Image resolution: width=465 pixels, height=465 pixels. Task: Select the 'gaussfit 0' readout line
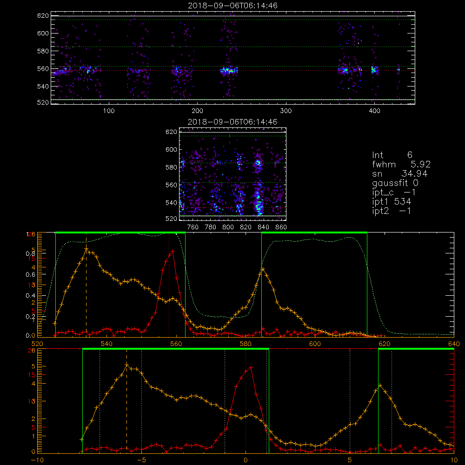click(x=395, y=183)
